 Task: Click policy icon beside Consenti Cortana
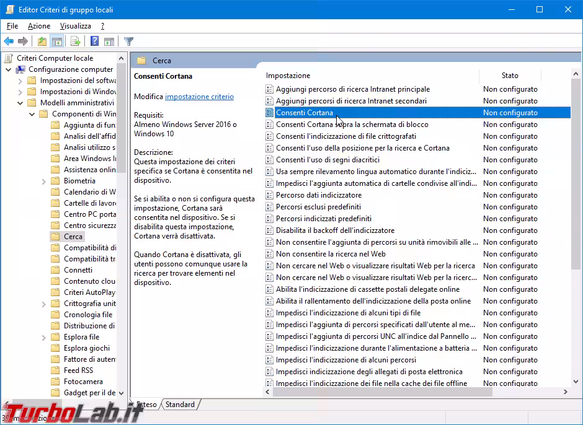(x=269, y=113)
